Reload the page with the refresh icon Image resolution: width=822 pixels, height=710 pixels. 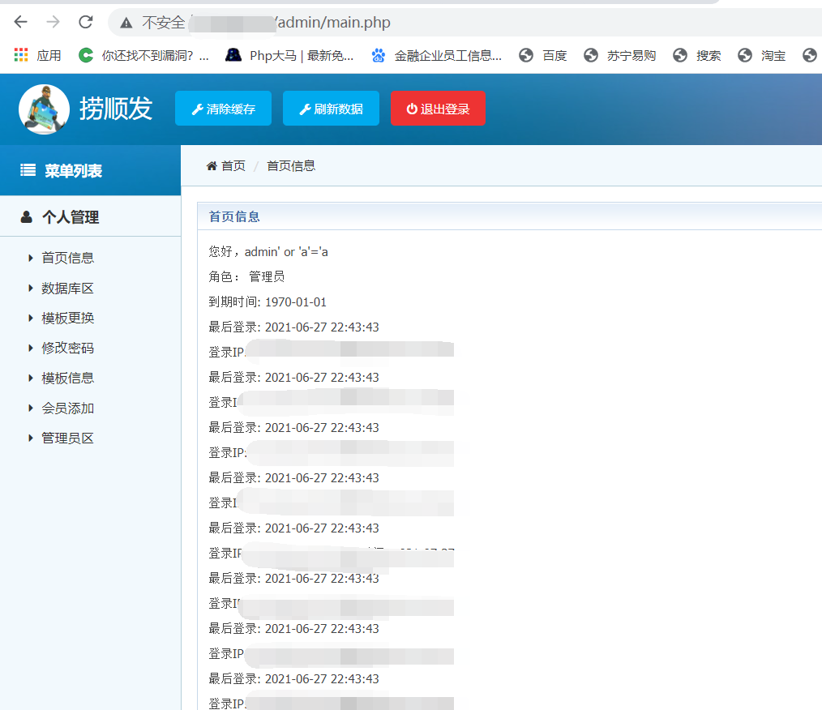pos(85,22)
